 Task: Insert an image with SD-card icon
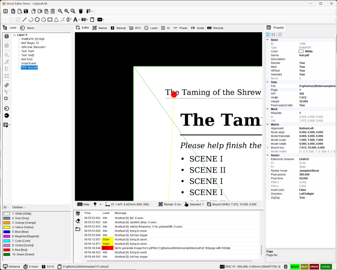[x=92, y=19]
